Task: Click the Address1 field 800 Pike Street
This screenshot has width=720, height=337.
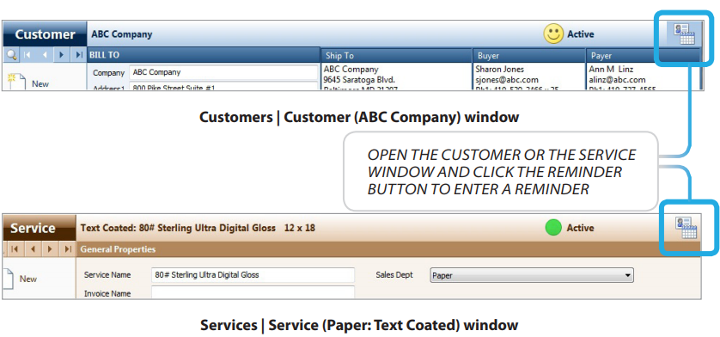Action: point(223,87)
